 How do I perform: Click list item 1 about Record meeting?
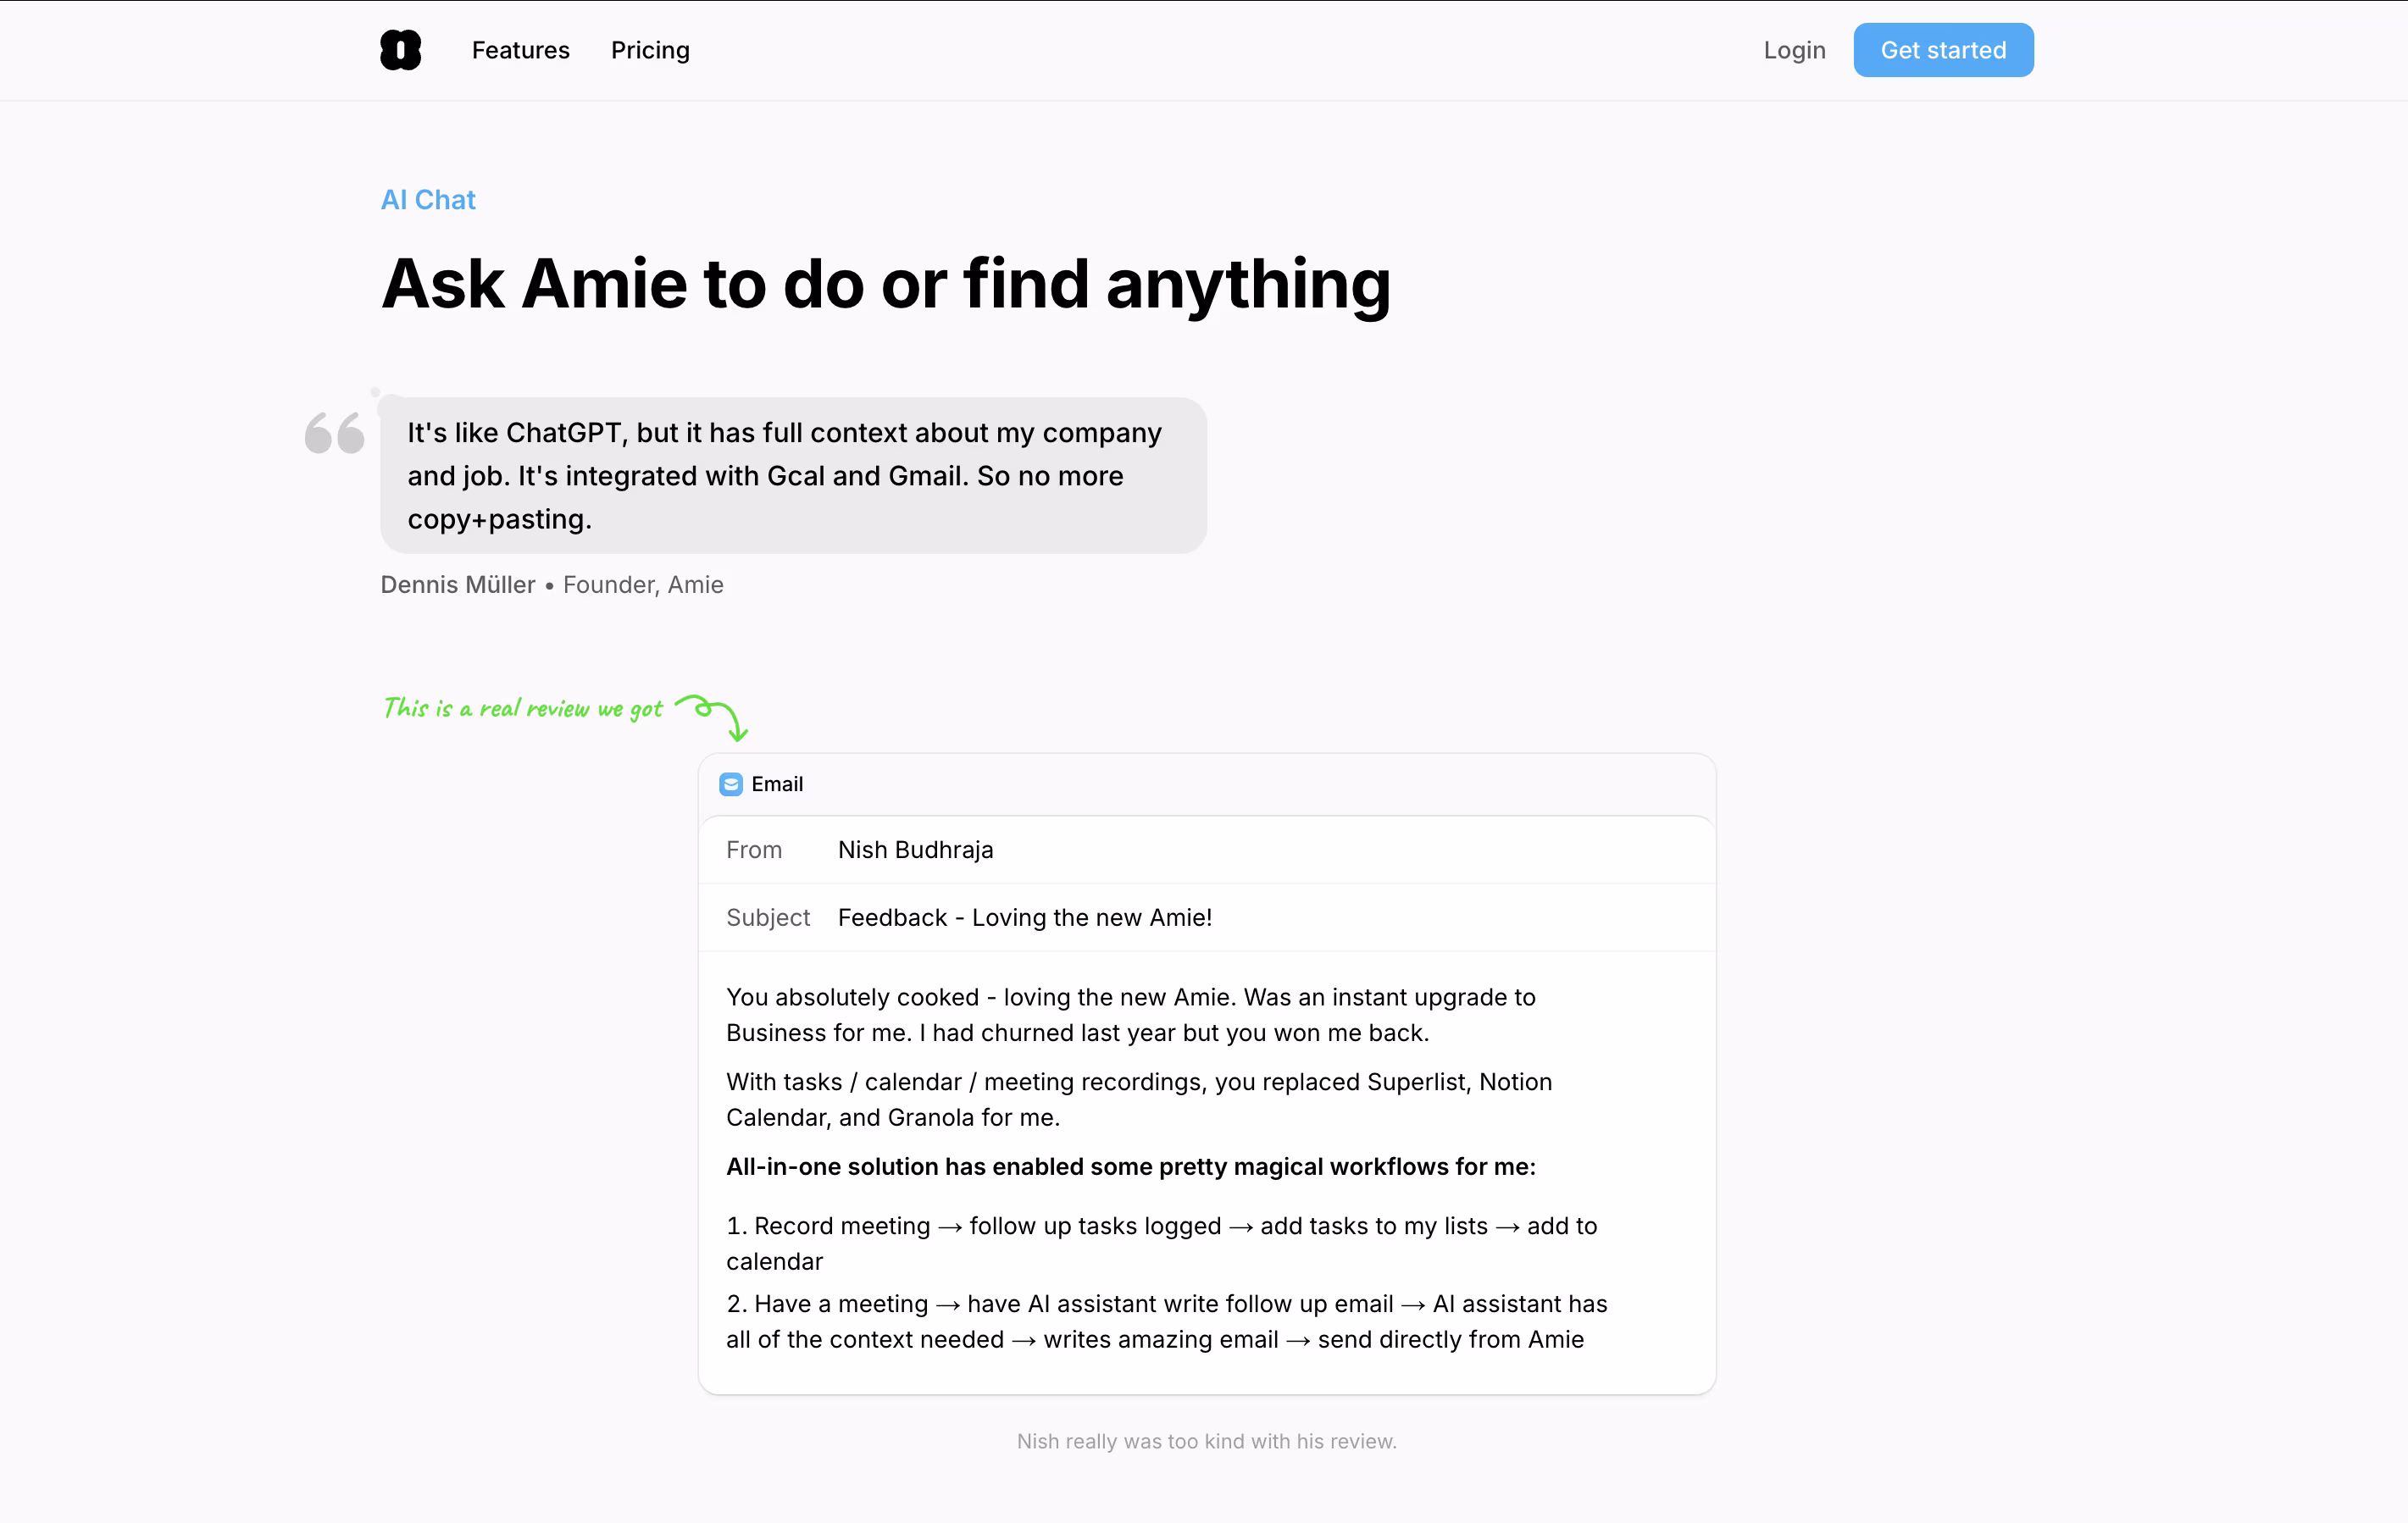(1162, 1244)
